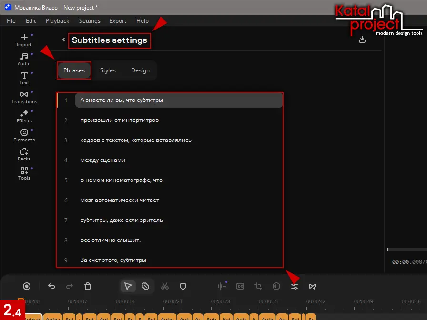Click the scissors split icon
Screen dimensions: 427x320
tap(165, 286)
